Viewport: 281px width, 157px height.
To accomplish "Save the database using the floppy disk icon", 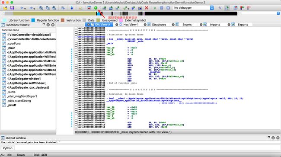I will [x=12, y=8].
